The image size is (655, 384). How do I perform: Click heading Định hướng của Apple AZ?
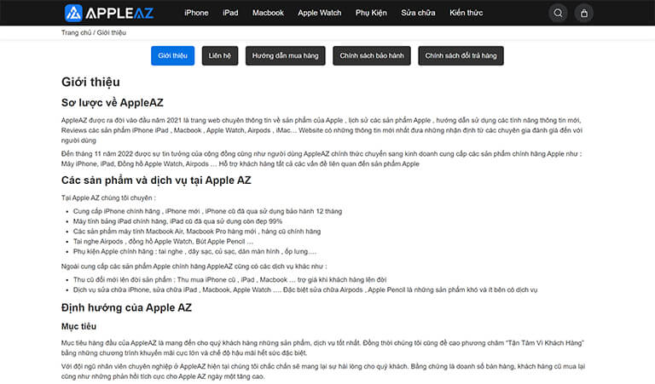click(x=126, y=307)
